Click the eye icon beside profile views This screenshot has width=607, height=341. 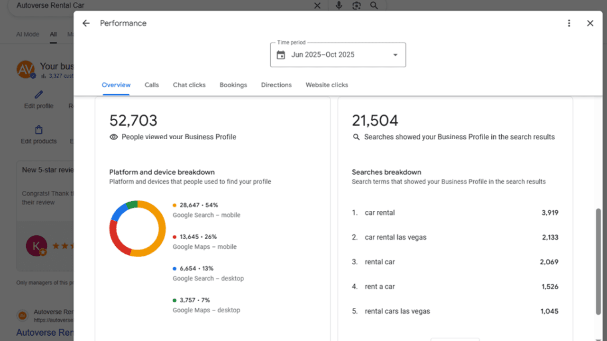[x=113, y=137]
